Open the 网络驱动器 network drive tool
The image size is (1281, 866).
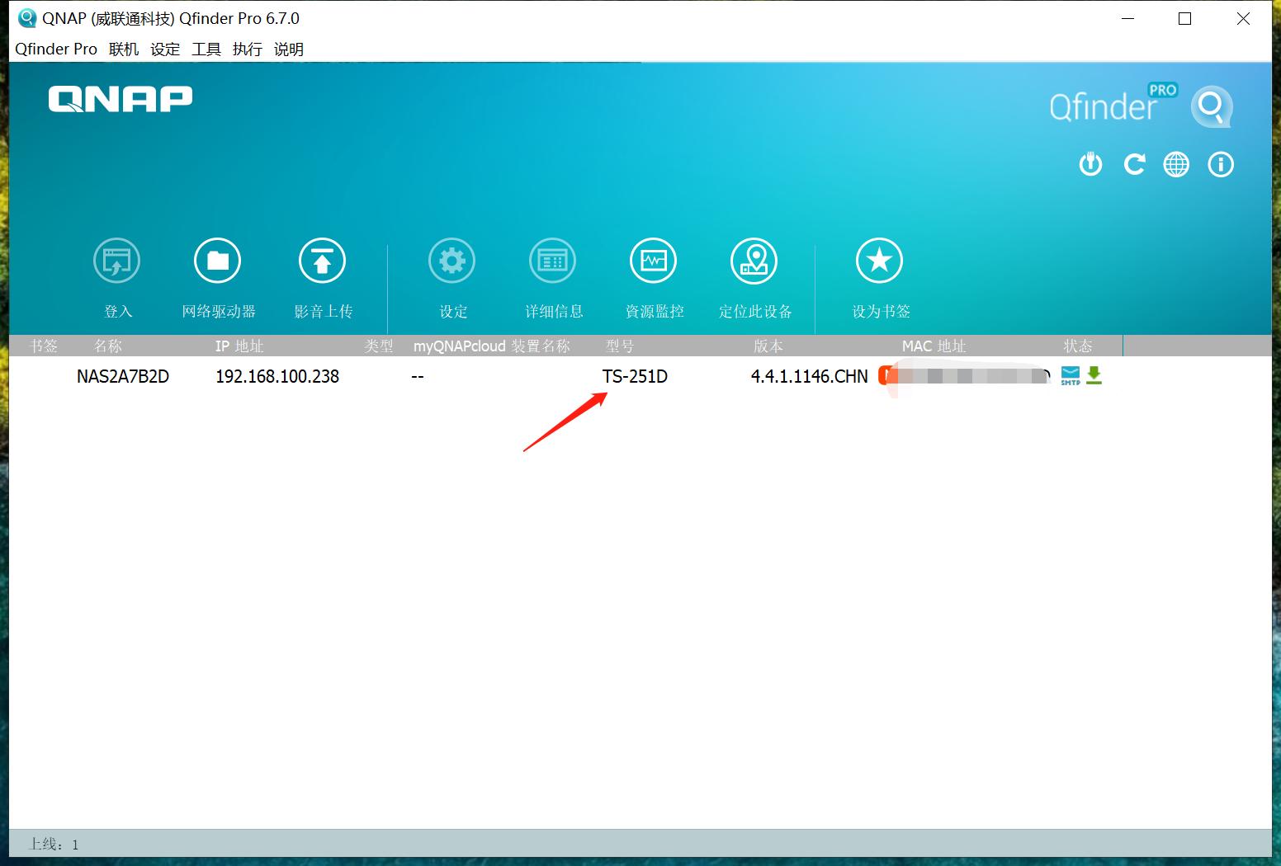[218, 261]
